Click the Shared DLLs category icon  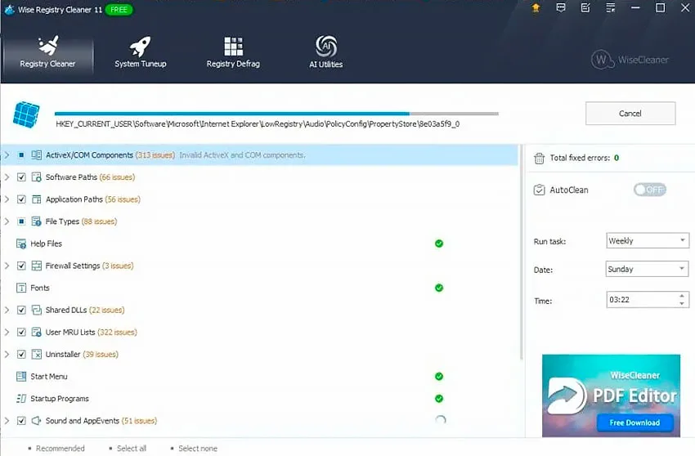[36, 311]
